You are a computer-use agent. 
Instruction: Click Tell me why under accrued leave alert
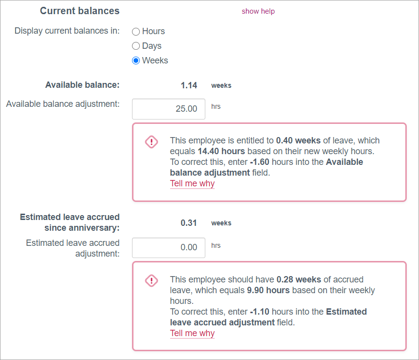pos(192,334)
